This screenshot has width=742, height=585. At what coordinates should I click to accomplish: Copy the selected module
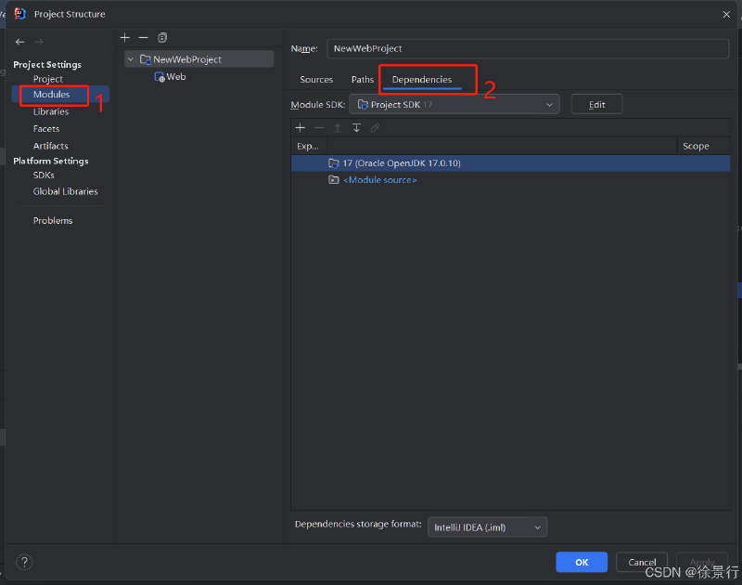point(162,37)
